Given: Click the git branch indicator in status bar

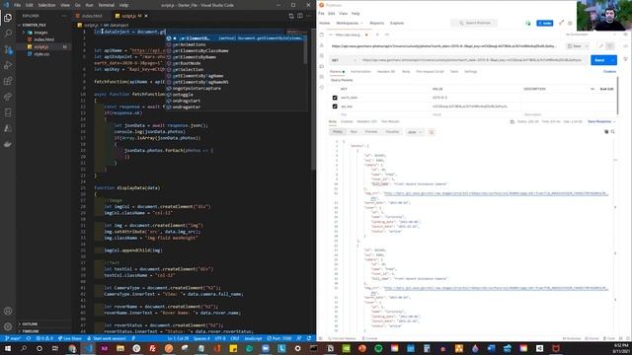Looking at the screenshot, I should [x=13, y=338].
